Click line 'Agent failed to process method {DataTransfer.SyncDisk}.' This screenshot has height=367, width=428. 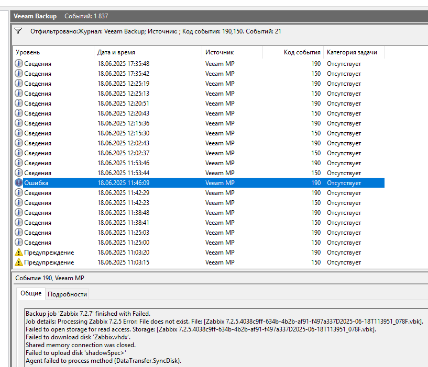coord(103,361)
